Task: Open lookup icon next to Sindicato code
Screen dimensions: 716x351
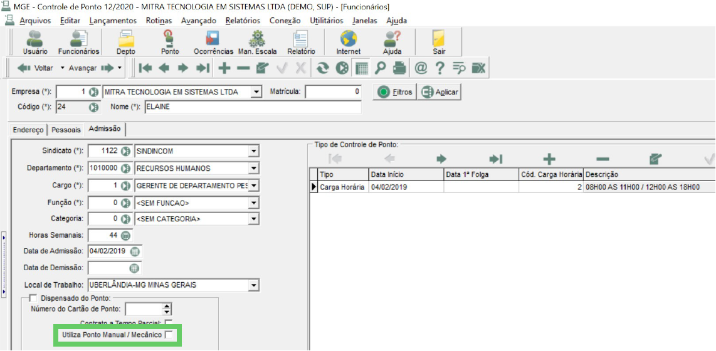Action: (x=125, y=151)
